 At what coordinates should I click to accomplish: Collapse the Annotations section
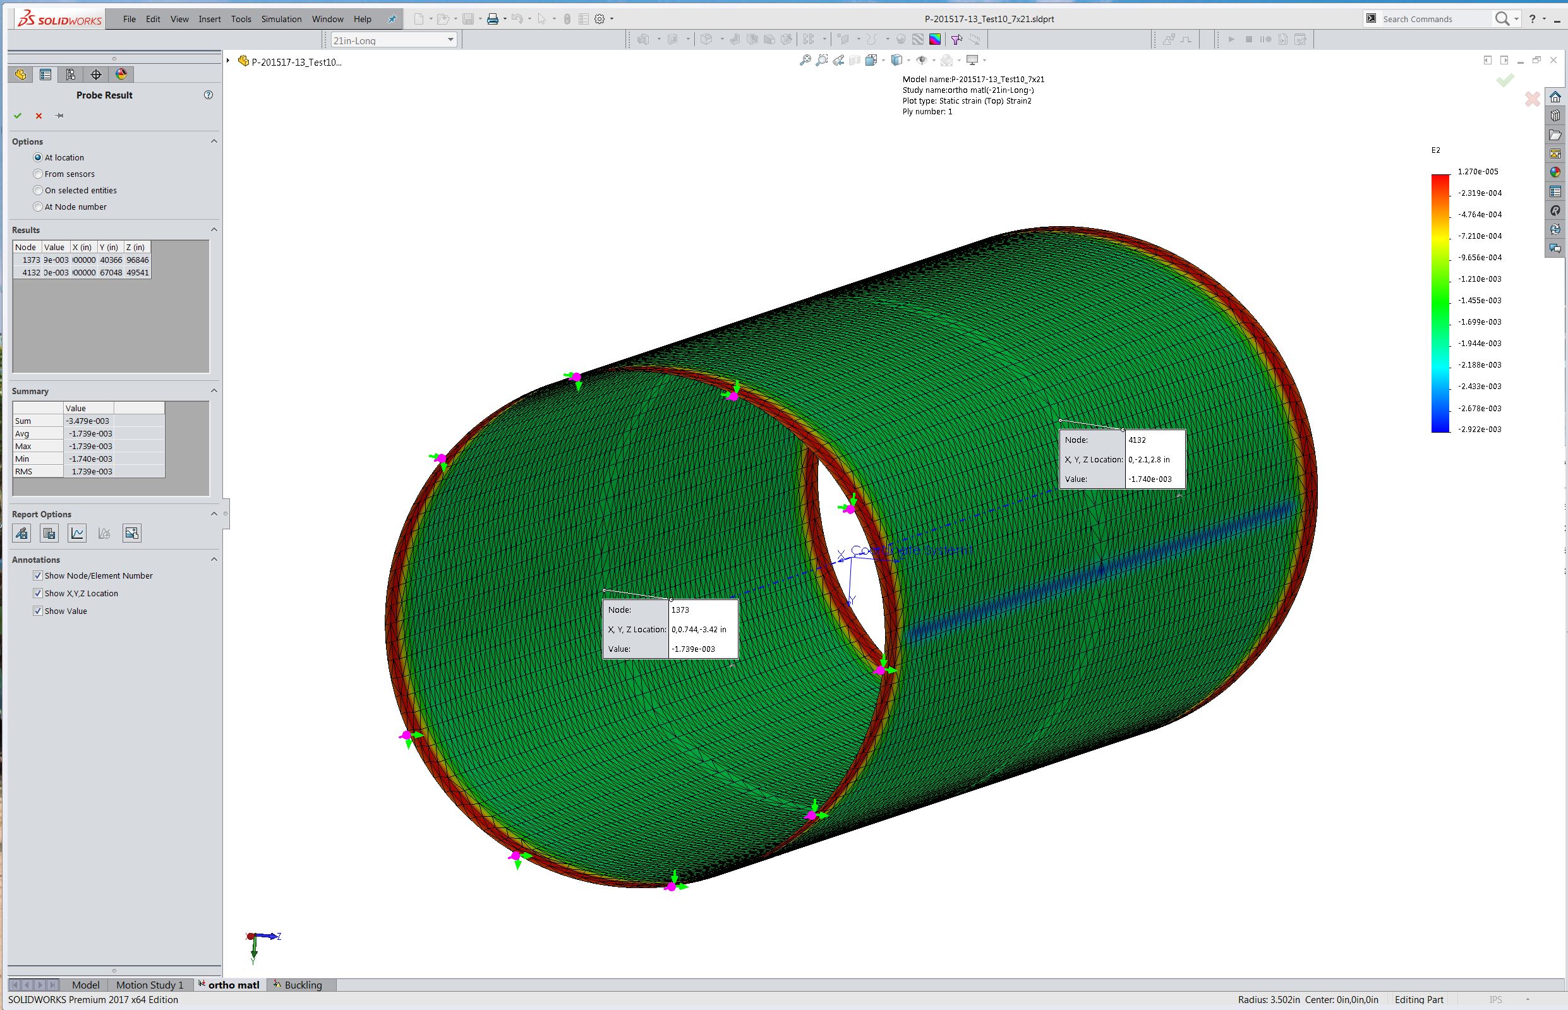click(x=214, y=560)
